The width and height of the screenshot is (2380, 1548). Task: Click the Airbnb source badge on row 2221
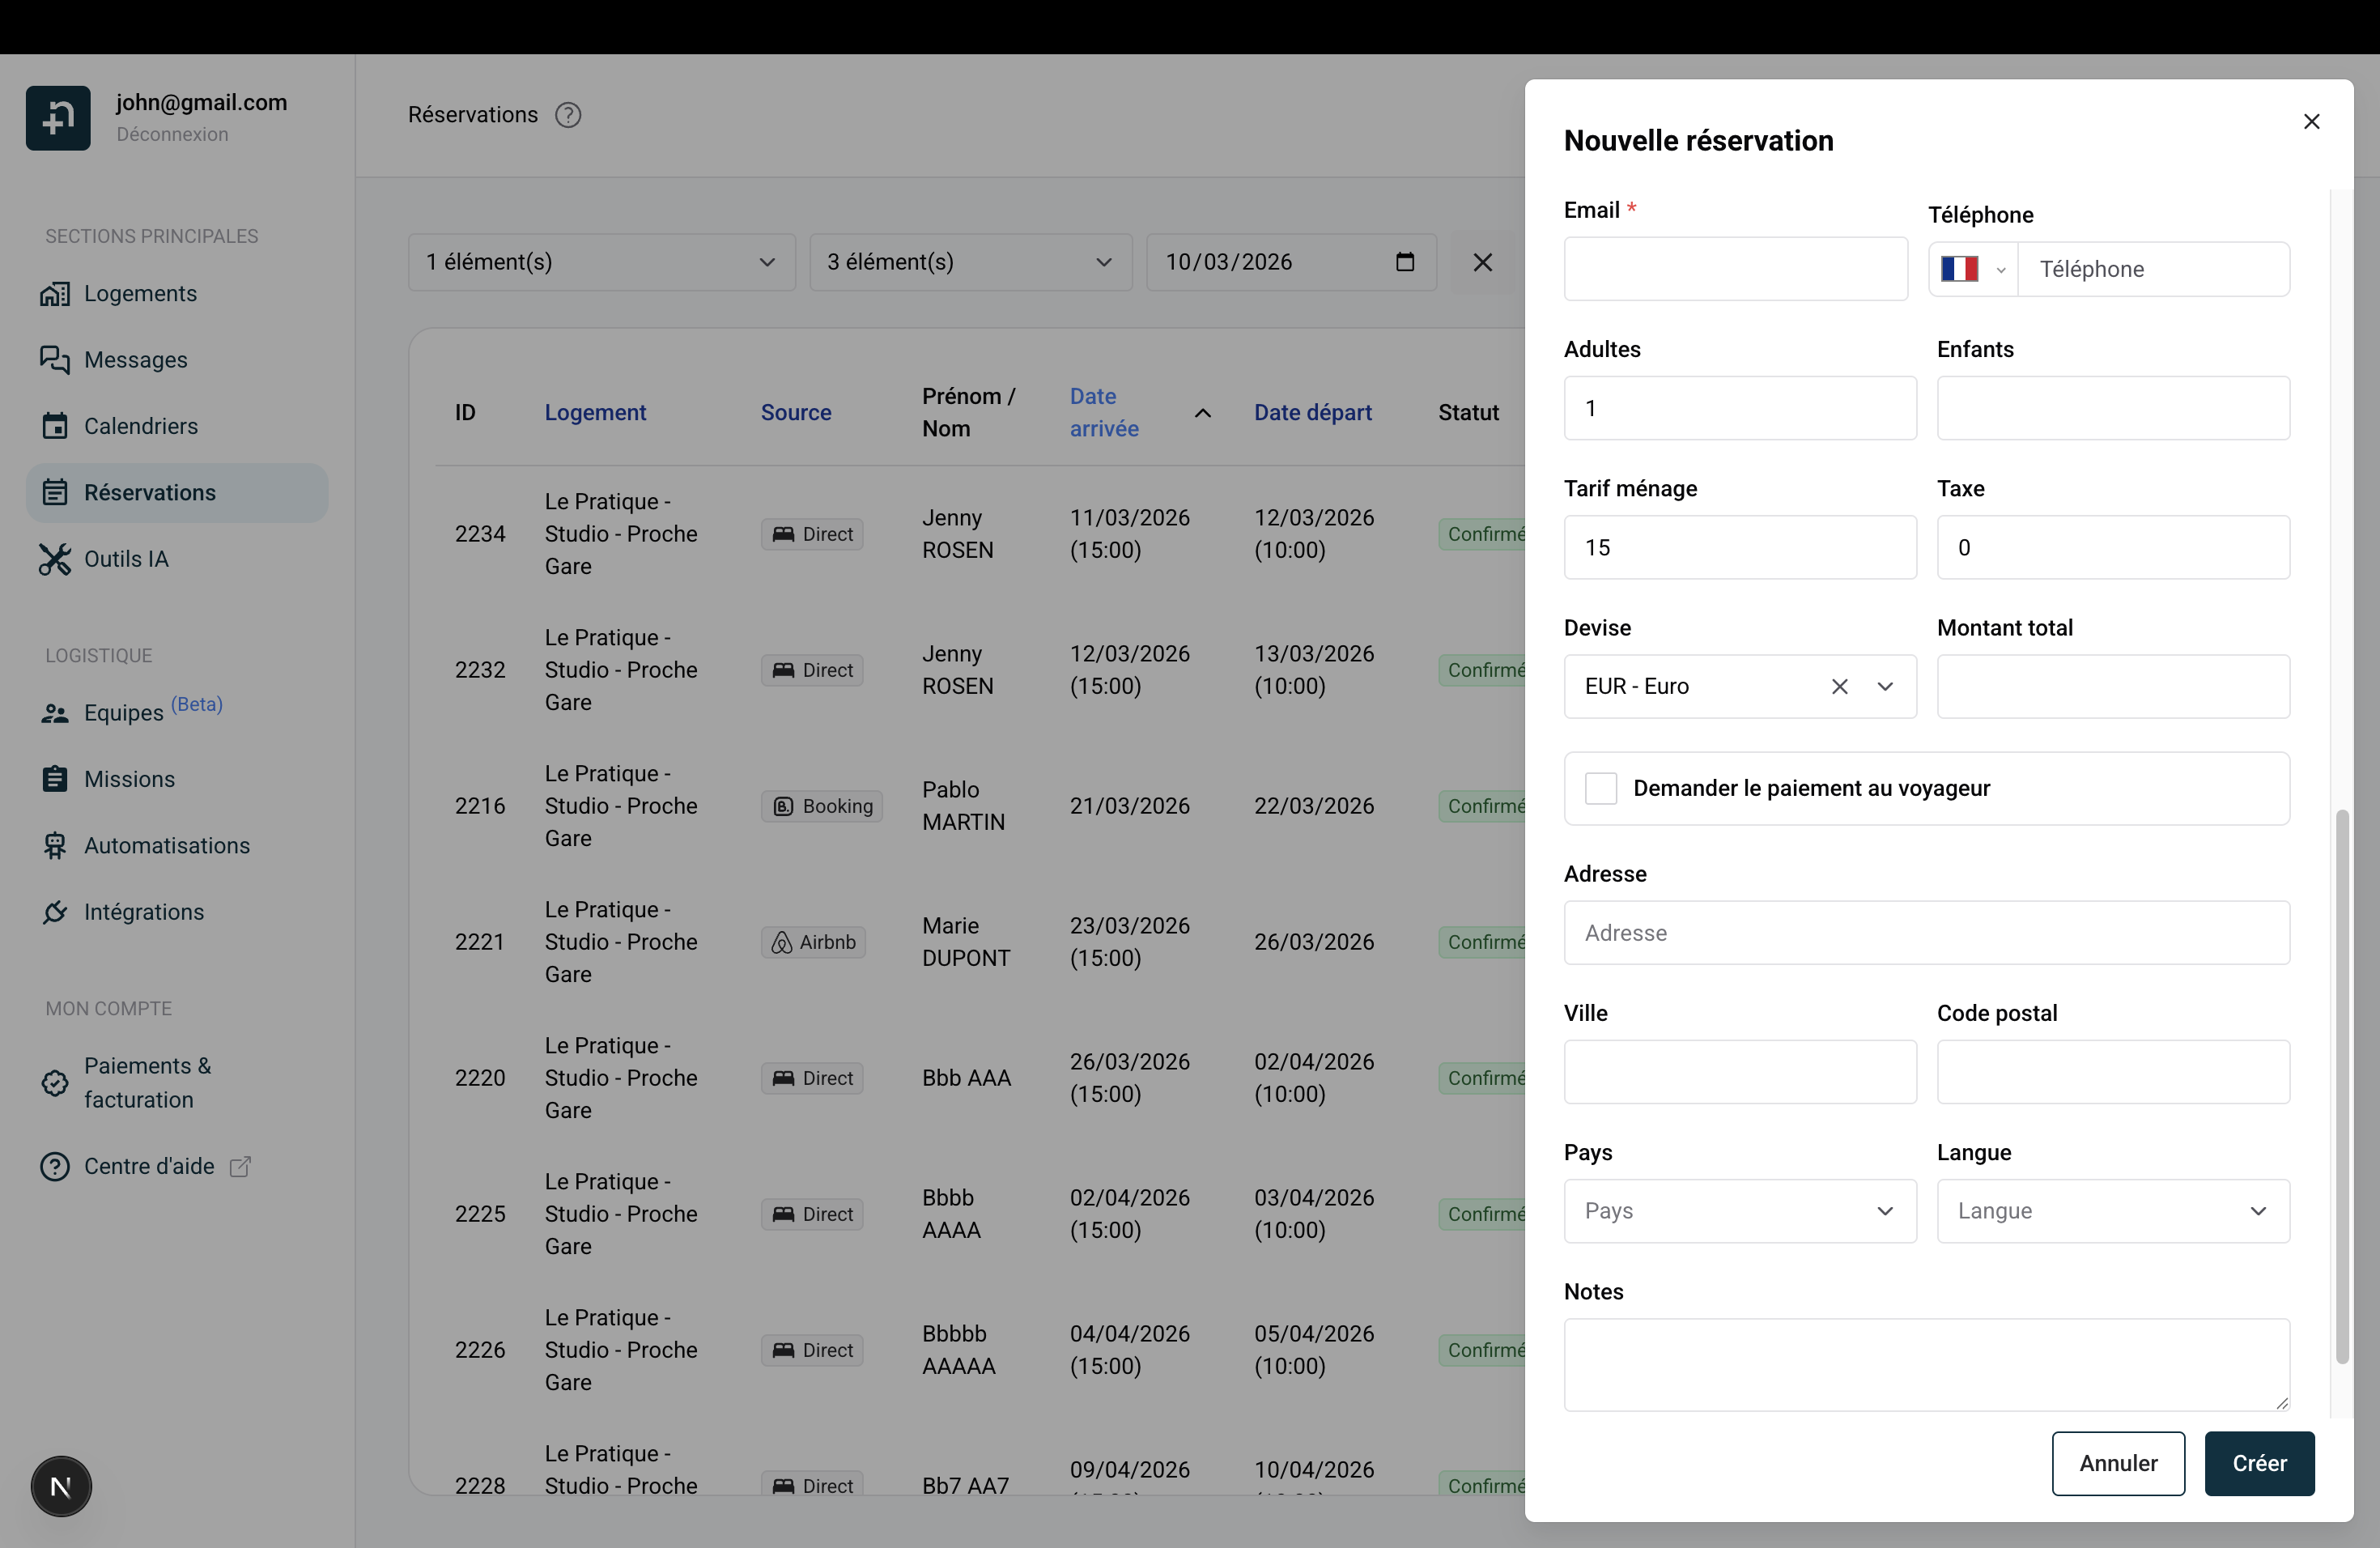(813, 943)
